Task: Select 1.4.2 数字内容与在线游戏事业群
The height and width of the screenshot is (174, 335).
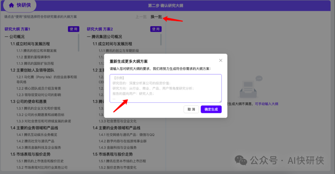Action: coord(123,141)
